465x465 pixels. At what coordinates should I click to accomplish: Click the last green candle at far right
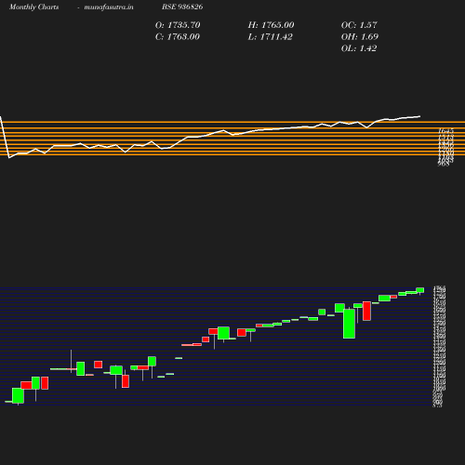(x=420, y=290)
